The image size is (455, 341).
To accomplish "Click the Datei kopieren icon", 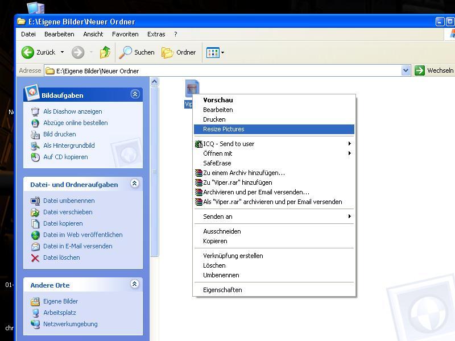I will 35,223.
